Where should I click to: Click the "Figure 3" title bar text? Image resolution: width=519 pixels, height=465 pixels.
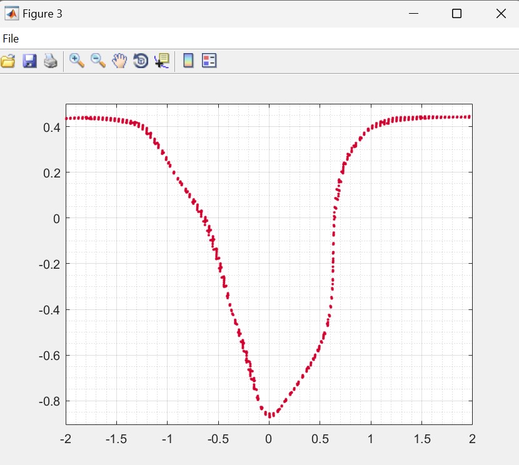(43, 14)
